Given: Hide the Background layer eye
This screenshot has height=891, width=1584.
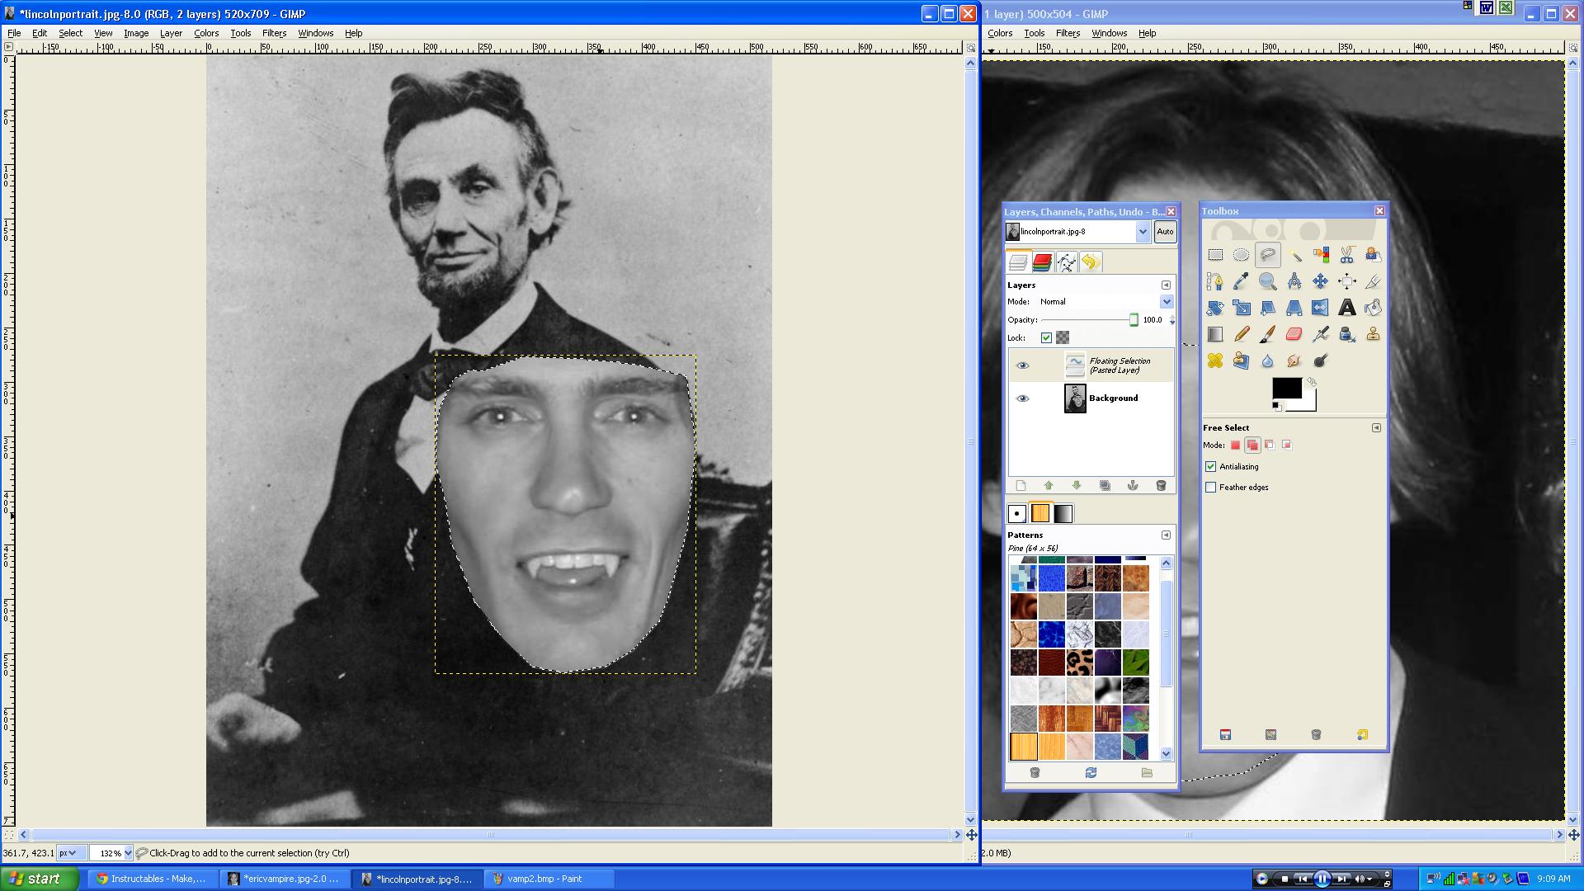Looking at the screenshot, I should coord(1023,398).
